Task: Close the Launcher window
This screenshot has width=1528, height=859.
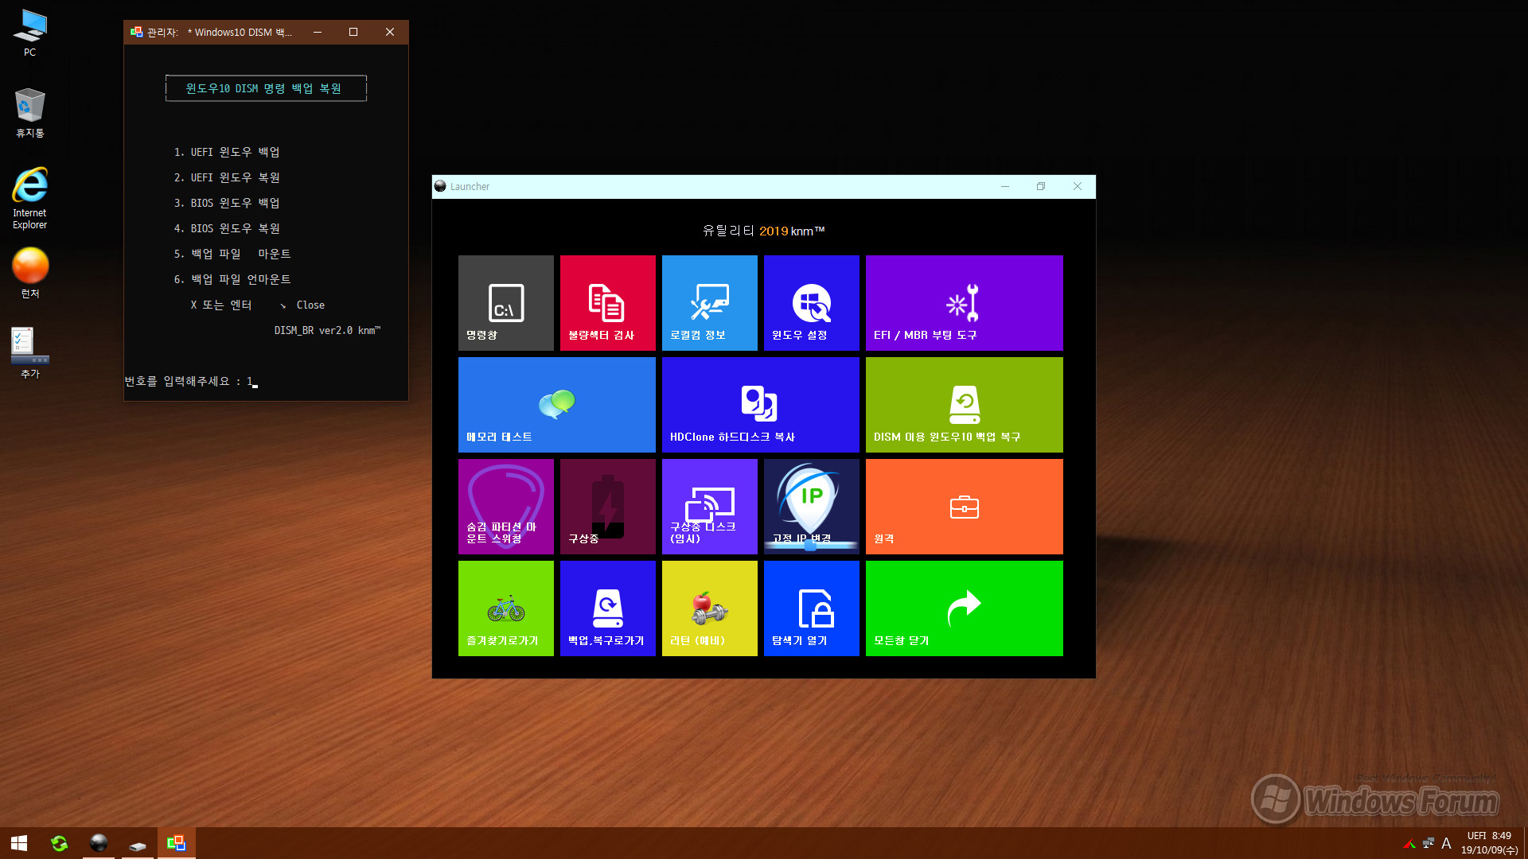Action: point(1078,186)
